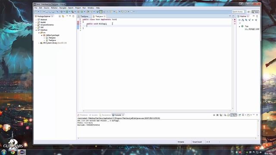Pin the Console view
The height and width of the screenshot is (155, 276).
pyautogui.click(x=240, y=115)
